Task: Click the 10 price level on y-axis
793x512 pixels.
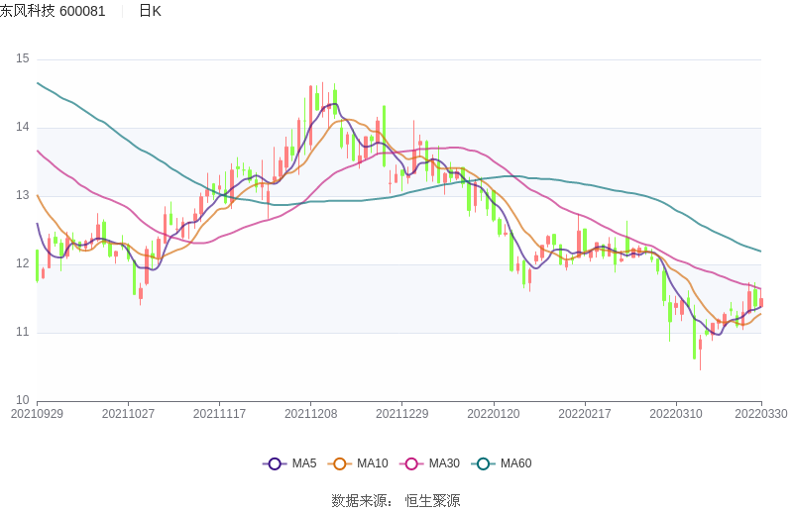Action: coord(23,401)
